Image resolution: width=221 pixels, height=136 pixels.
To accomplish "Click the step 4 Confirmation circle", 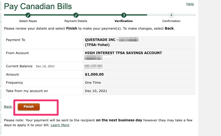I will 171,15.
